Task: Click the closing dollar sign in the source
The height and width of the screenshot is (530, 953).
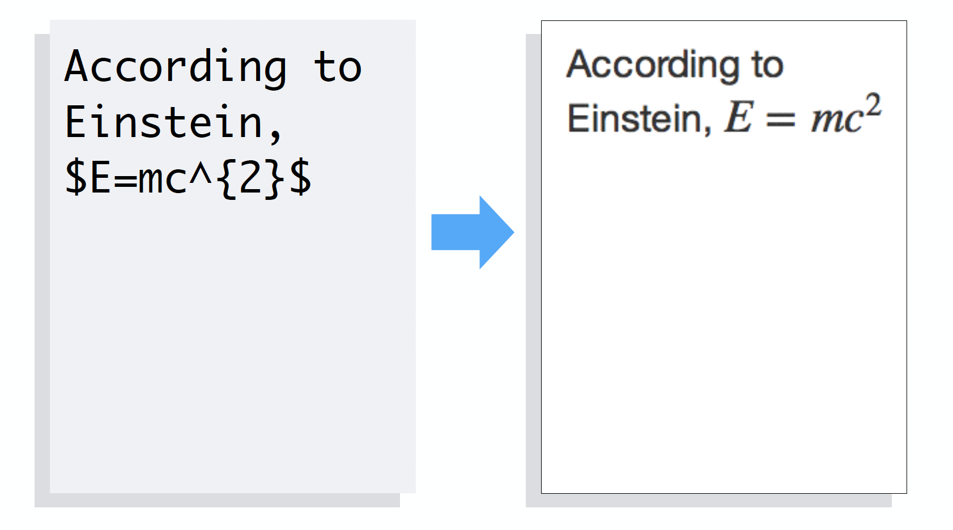Action: click(x=300, y=178)
